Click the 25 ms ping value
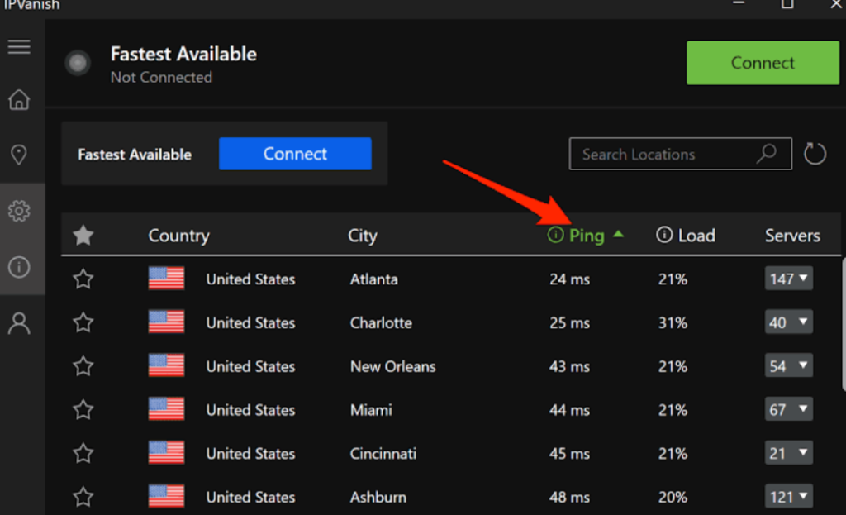Viewport: 846px width, 515px height. point(570,323)
